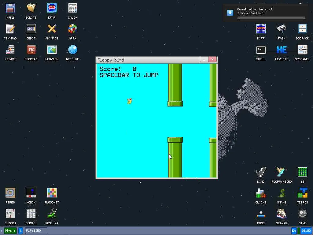Select FLPYBIRD task in taskbar

coord(36,231)
